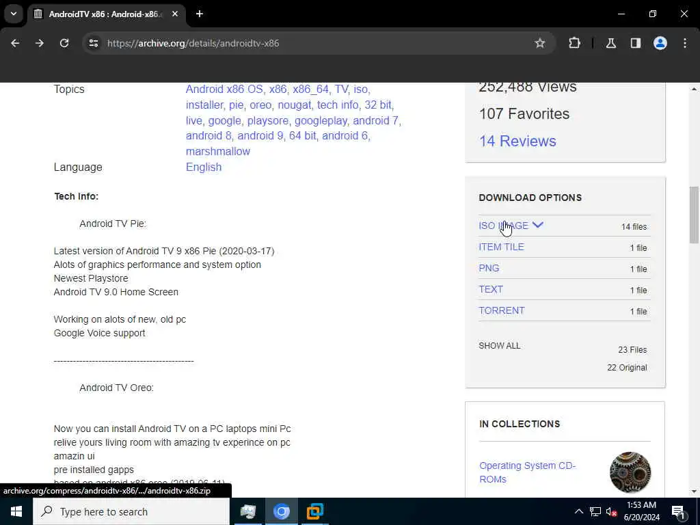The width and height of the screenshot is (700, 525).
Task: Download the ITEM TILE file
Action: [501, 247]
